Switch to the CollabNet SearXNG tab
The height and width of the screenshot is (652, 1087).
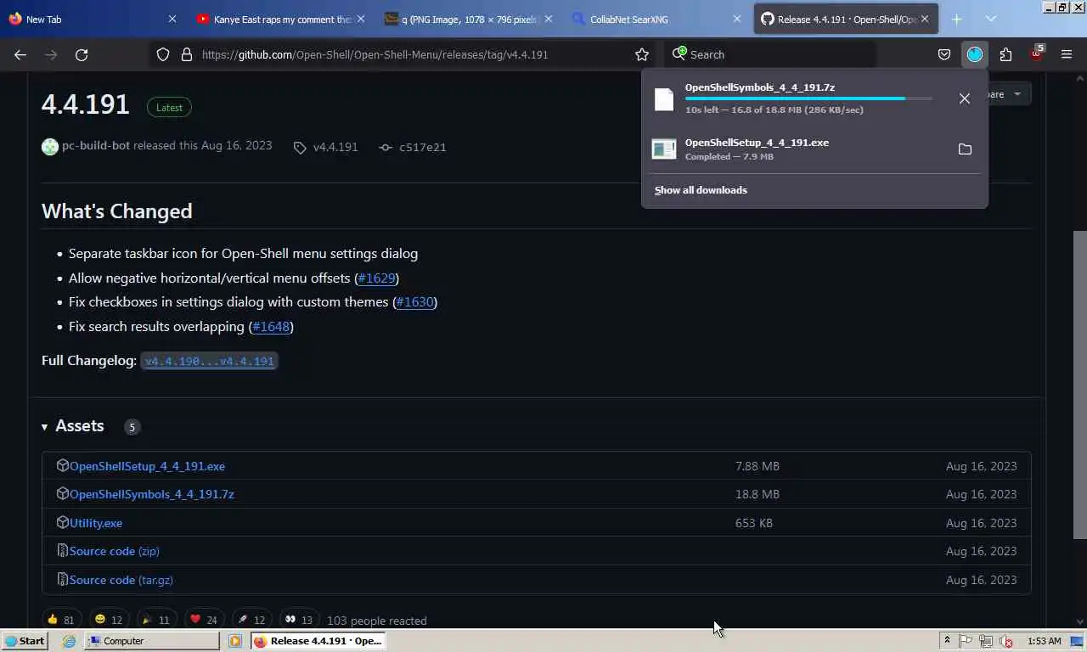[656, 19]
